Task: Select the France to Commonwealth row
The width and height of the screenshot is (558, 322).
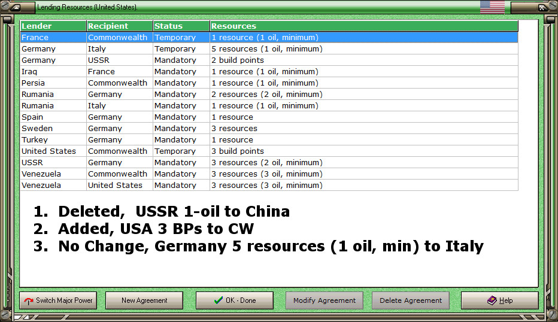Action: [269, 37]
